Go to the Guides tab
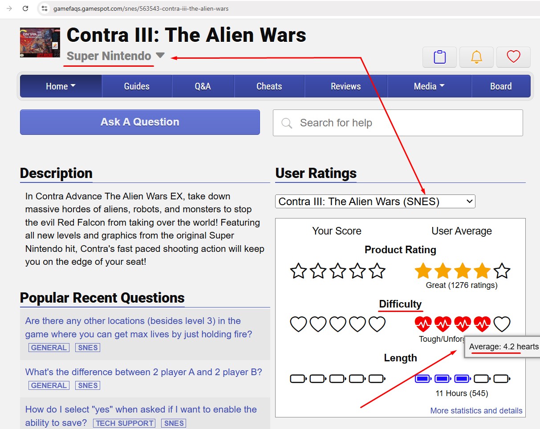This screenshot has width=540, height=429. pos(137,86)
